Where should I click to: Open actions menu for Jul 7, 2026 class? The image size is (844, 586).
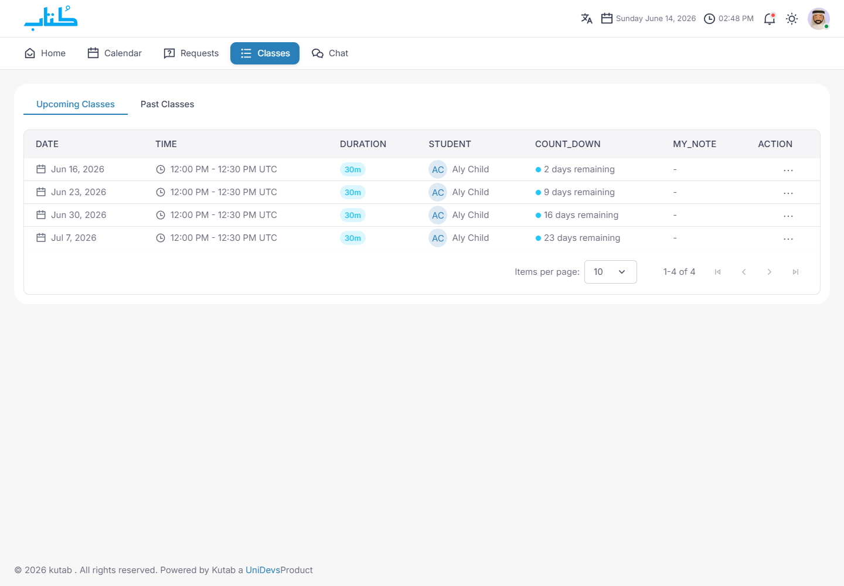pyautogui.click(x=788, y=239)
